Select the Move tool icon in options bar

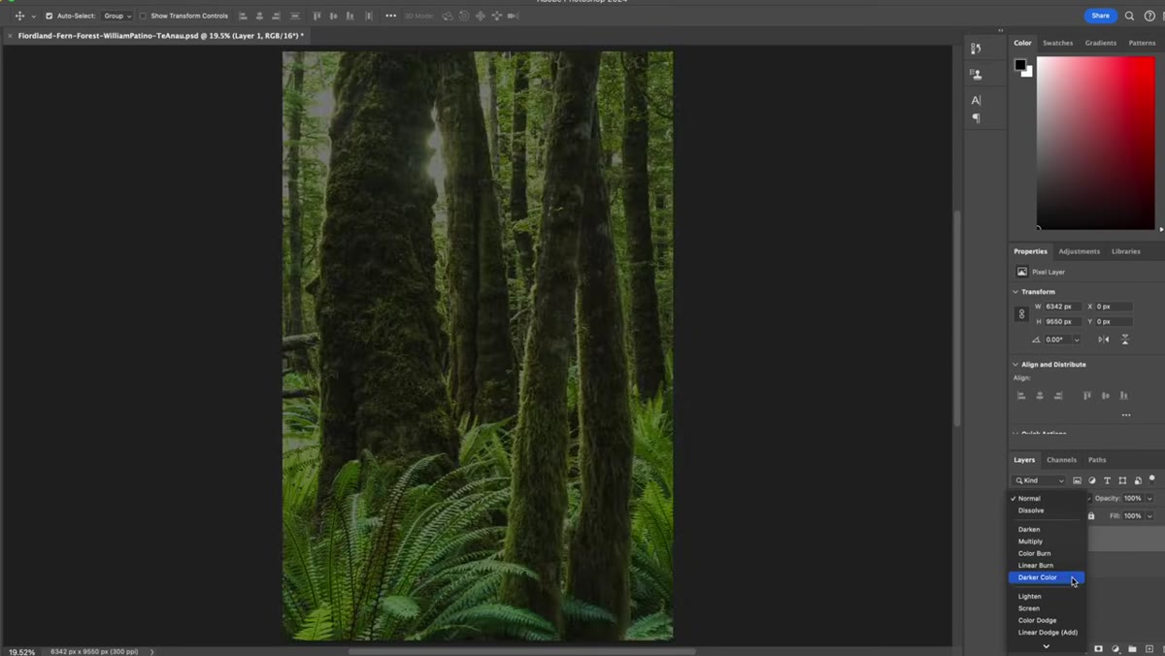(19, 16)
